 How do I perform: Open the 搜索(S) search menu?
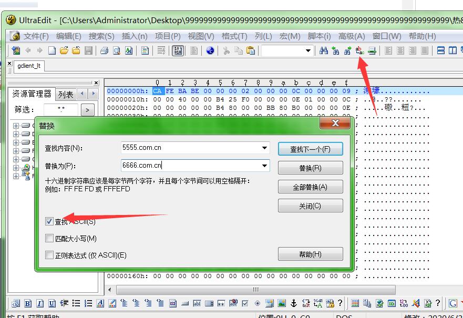coord(101,36)
